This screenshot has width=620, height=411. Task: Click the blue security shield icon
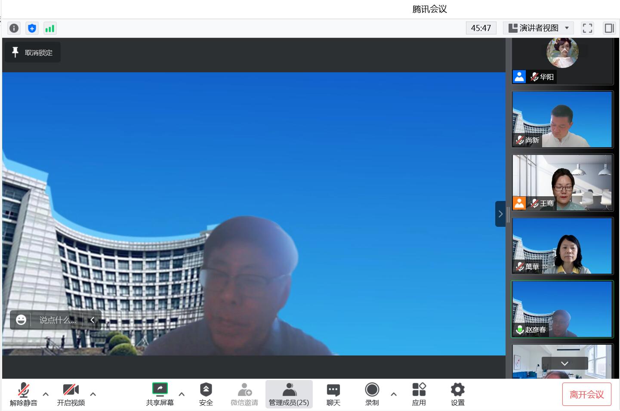click(x=32, y=28)
